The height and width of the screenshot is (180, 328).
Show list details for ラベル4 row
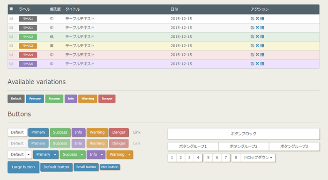(262, 55)
